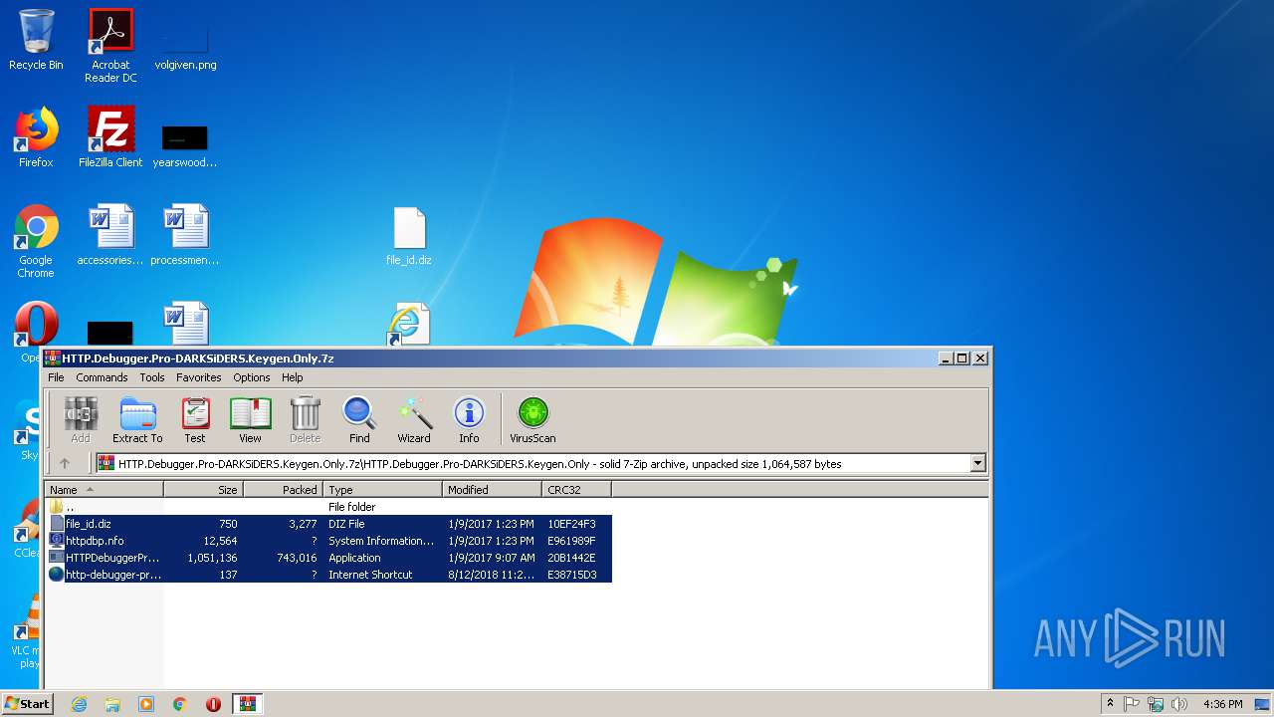
Task: Click the Delete toolbar icon
Action: (x=305, y=419)
